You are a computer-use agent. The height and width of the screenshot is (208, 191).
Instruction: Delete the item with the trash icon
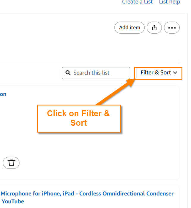pos(11,163)
